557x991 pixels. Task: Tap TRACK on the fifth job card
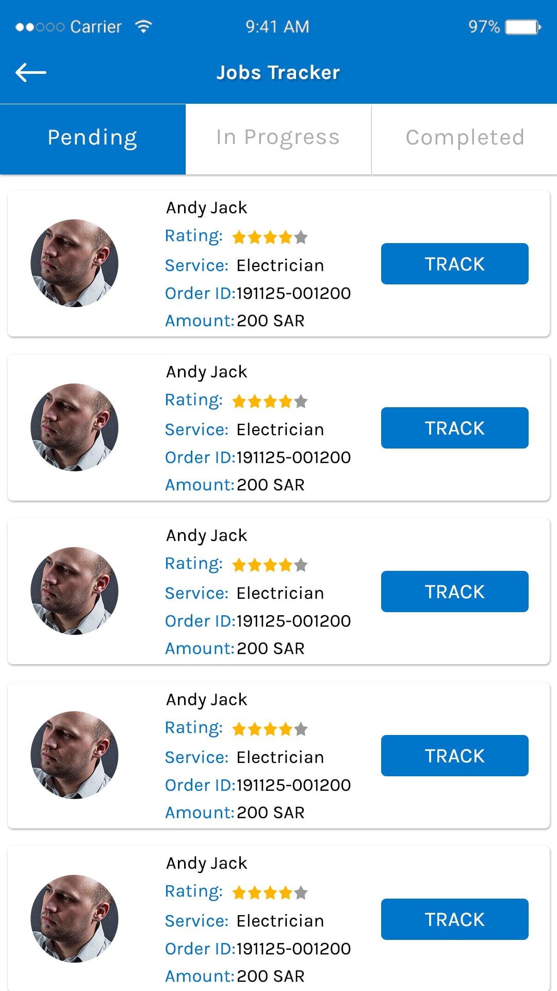pos(454,919)
